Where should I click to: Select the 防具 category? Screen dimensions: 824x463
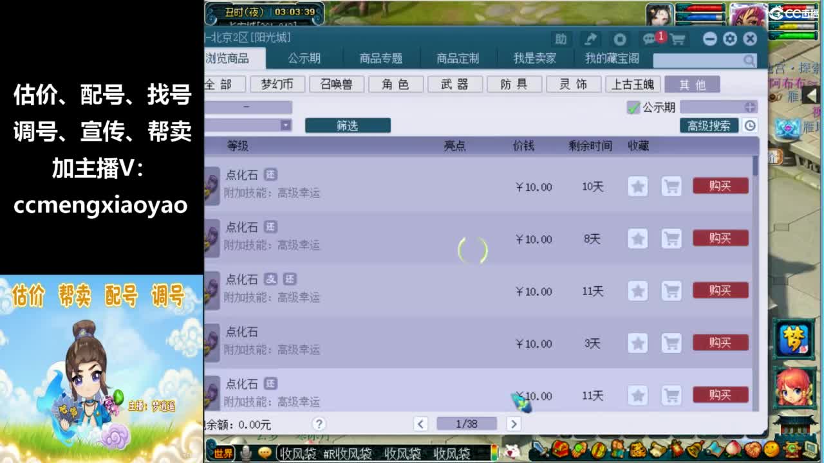(x=514, y=84)
